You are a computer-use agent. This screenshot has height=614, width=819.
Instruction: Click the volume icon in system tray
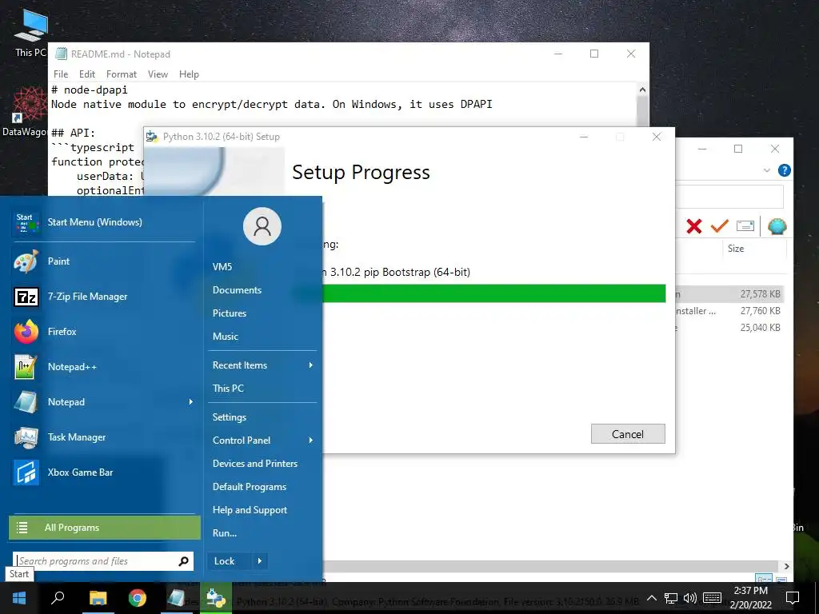(x=689, y=598)
